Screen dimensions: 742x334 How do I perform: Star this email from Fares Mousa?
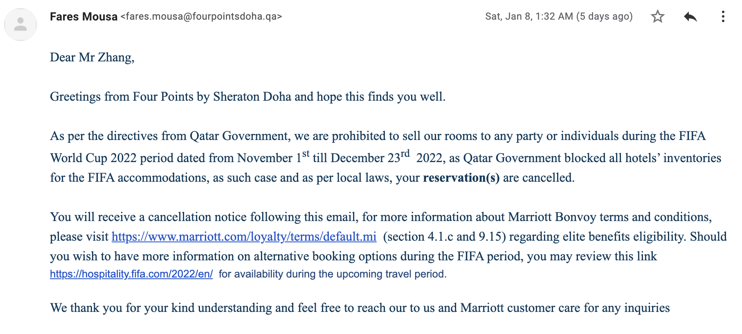pos(657,17)
